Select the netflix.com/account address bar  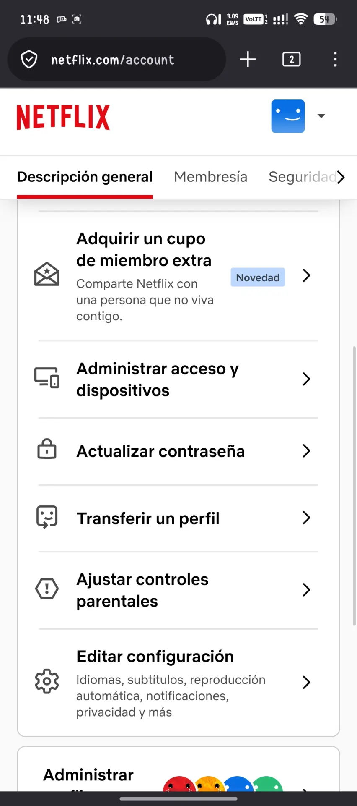(116, 59)
